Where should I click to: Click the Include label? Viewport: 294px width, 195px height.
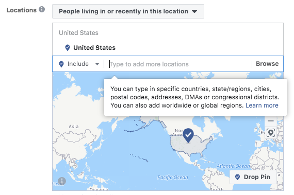click(78, 64)
